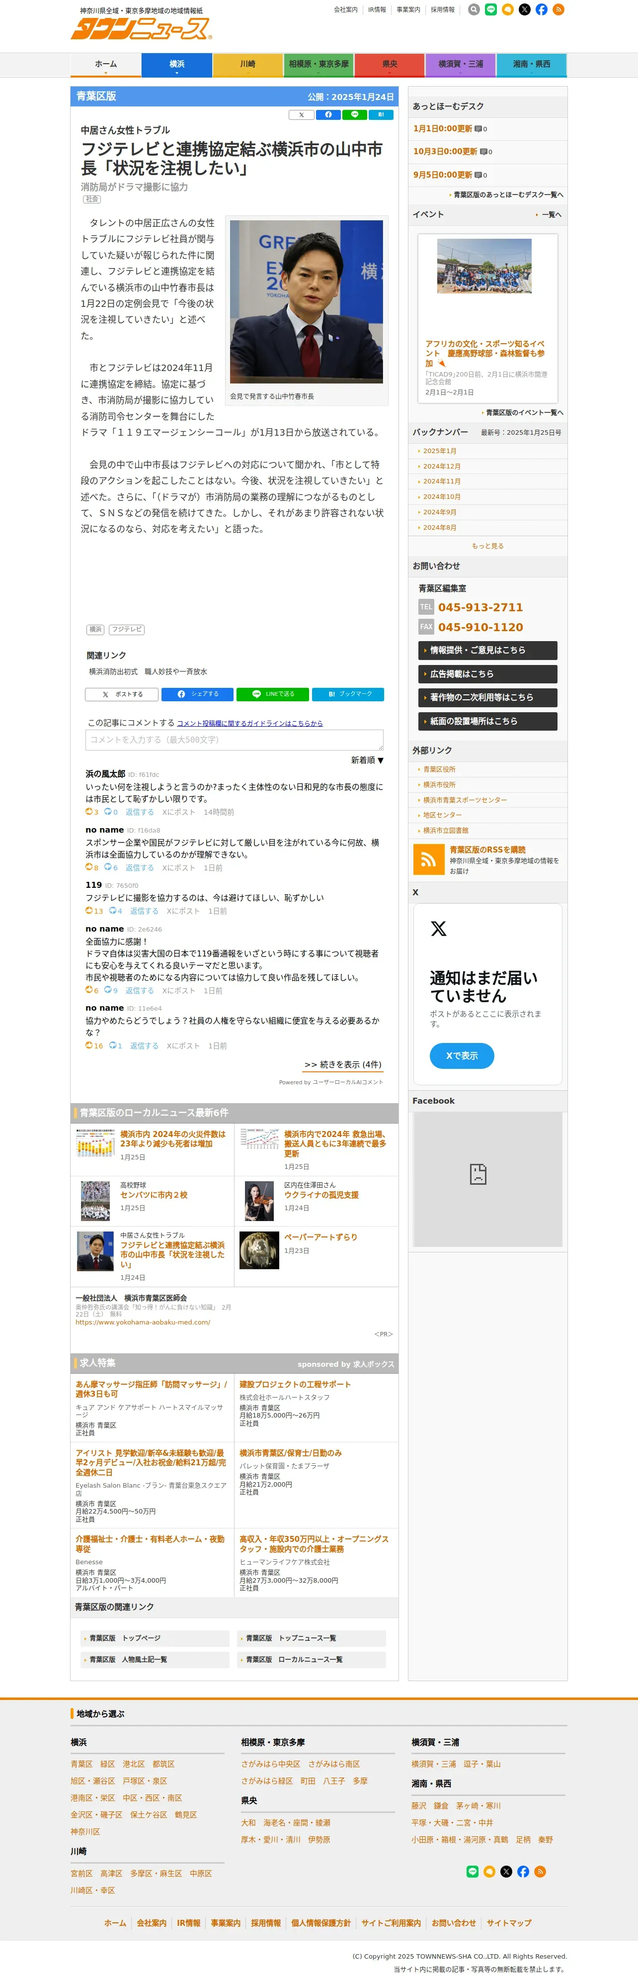This screenshot has height=1986, width=638.
Task: Click the フジテレビ tag
Action: (127, 630)
